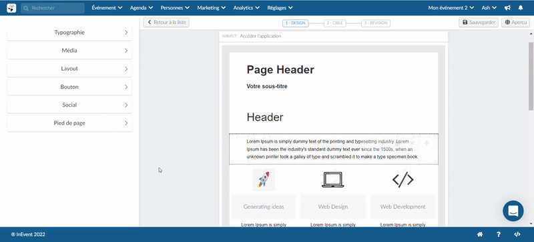Click the InEvent logo icon
The height and width of the screenshot is (242, 534).
[x=11, y=8]
